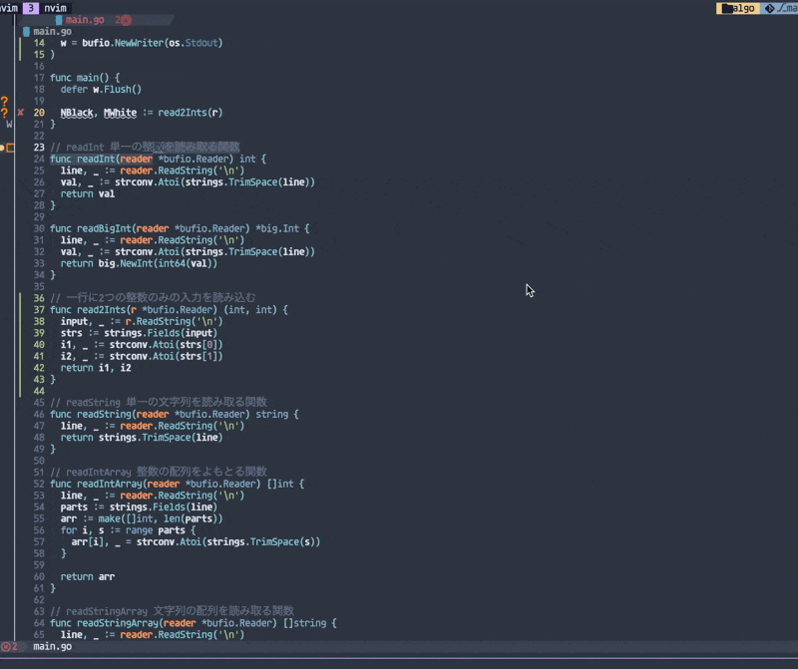
Task: Click the main.go name in the winbar
Action: (x=53, y=32)
